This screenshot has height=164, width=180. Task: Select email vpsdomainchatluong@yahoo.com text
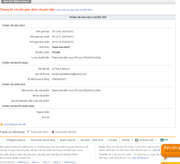[x=69, y=74]
